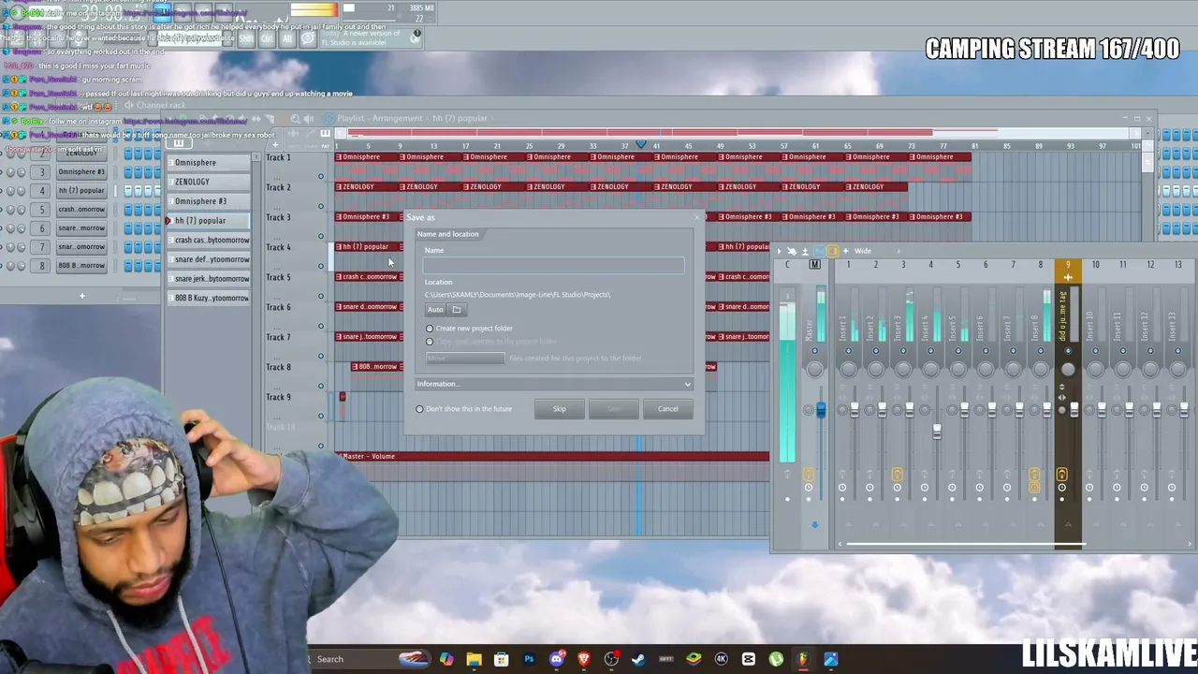Click the Auto button under Location

click(435, 310)
